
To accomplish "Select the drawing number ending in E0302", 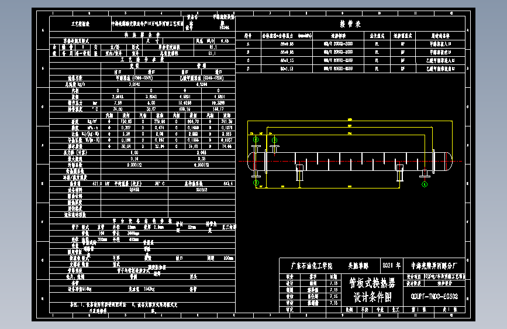I will pyautogui.click(x=434, y=296).
